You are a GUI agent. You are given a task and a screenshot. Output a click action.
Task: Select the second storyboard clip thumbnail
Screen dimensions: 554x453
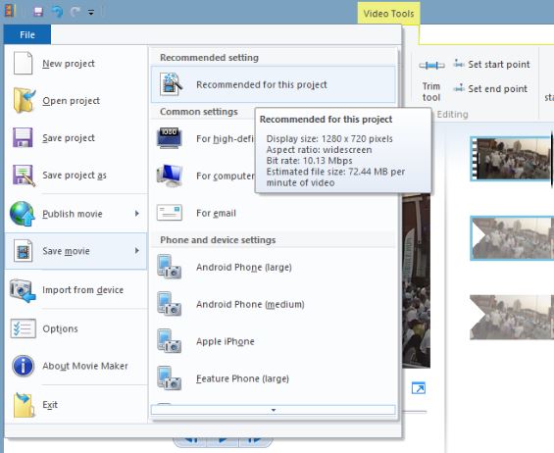512,238
